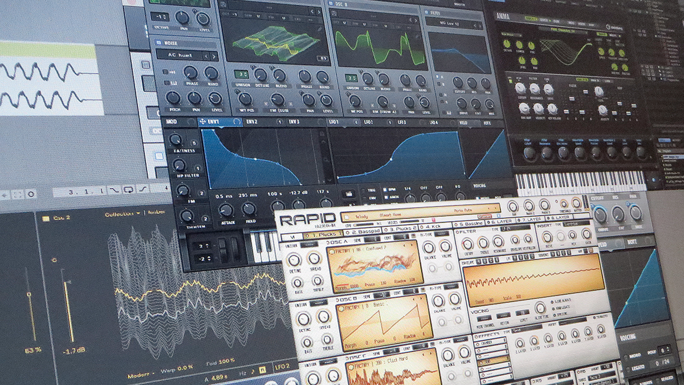Click the vertical level fader showing 63%
Image resolution: width=684 pixels, height=385 pixels.
29,294
